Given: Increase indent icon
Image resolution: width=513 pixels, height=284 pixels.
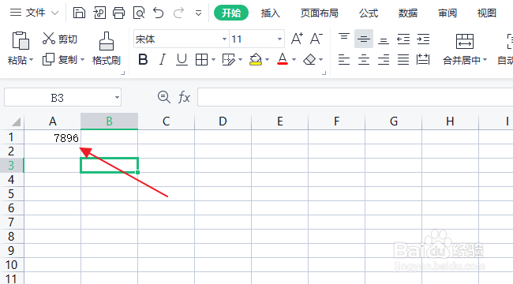Looking at the screenshot, I should [423, 39].
